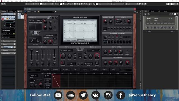The width and height of the screenshot is (179, 101).
Task: Click MSEG Clear button
Action: click(48, 87)
